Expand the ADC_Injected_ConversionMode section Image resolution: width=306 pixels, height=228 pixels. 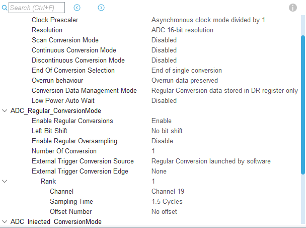(x=5, y=221)
